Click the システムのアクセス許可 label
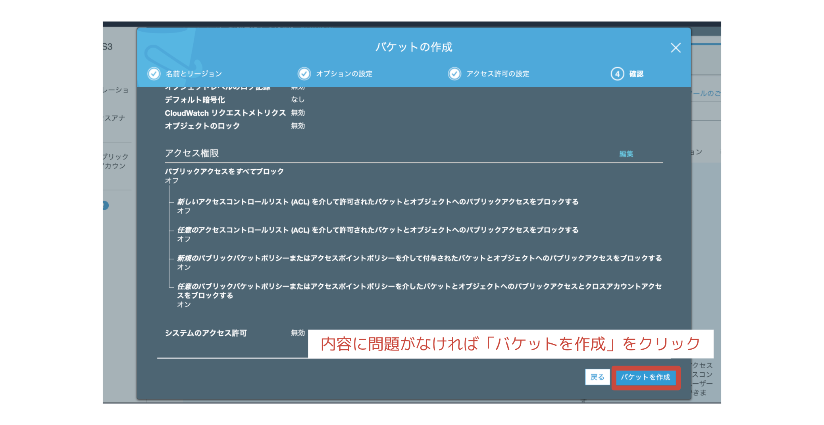This screenshot has height=425, width=824. tap(206, 333)
